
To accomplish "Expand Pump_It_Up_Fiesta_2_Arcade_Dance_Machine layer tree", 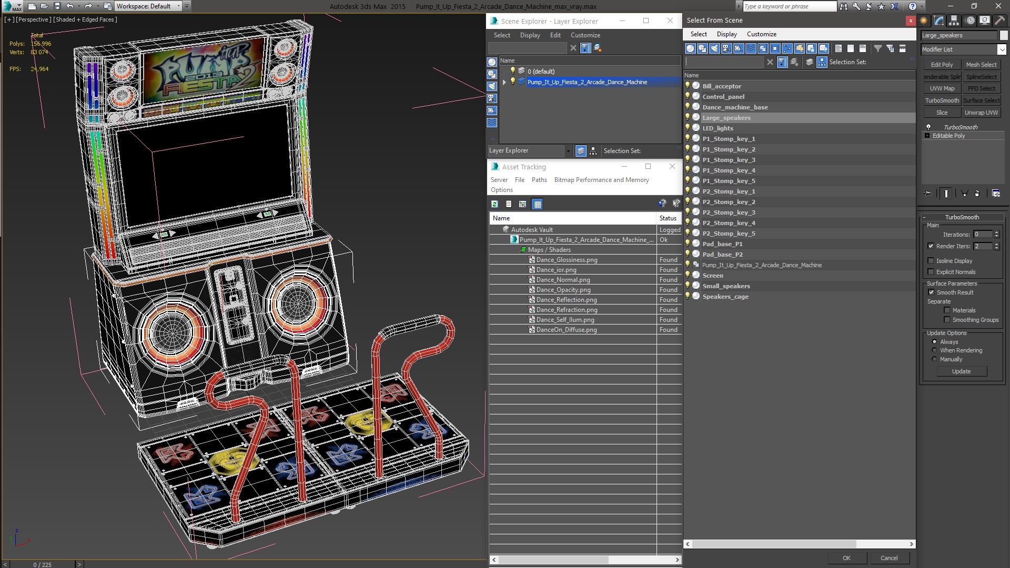I will coord(504,82).
